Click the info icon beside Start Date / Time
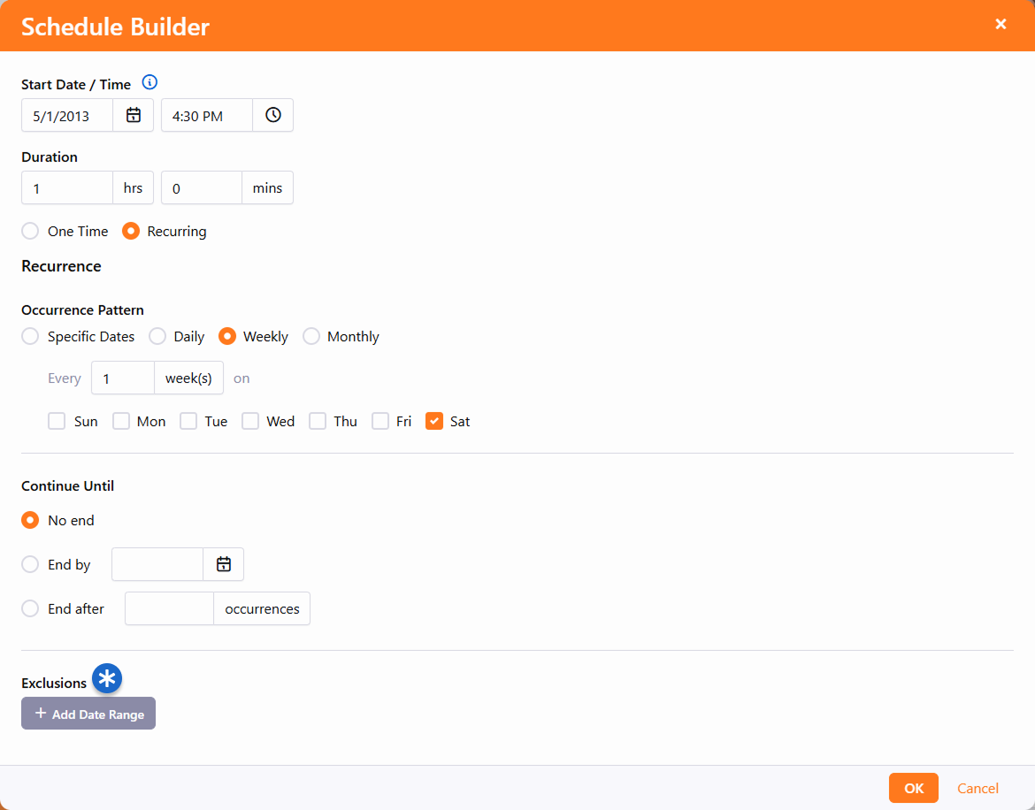 pos(149,83)
